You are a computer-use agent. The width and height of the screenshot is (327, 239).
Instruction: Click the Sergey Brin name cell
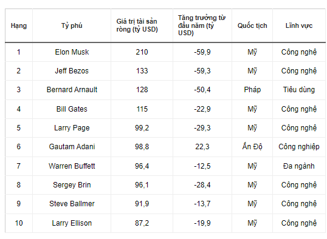coord(72,185)
